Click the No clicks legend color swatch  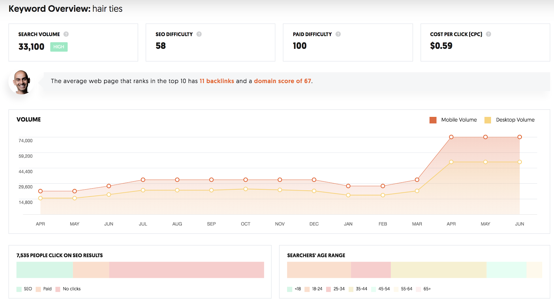tap(58, 289)
